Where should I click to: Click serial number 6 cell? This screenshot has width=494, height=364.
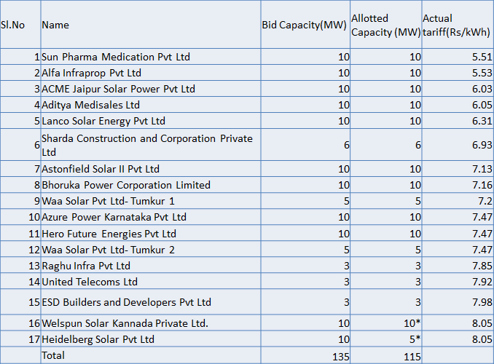pos(20,145)
